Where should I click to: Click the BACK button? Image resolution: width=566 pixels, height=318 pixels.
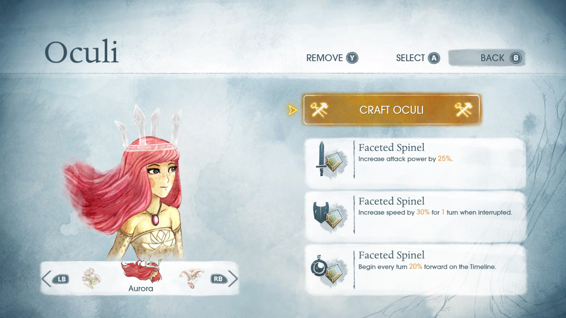[486, 58]
